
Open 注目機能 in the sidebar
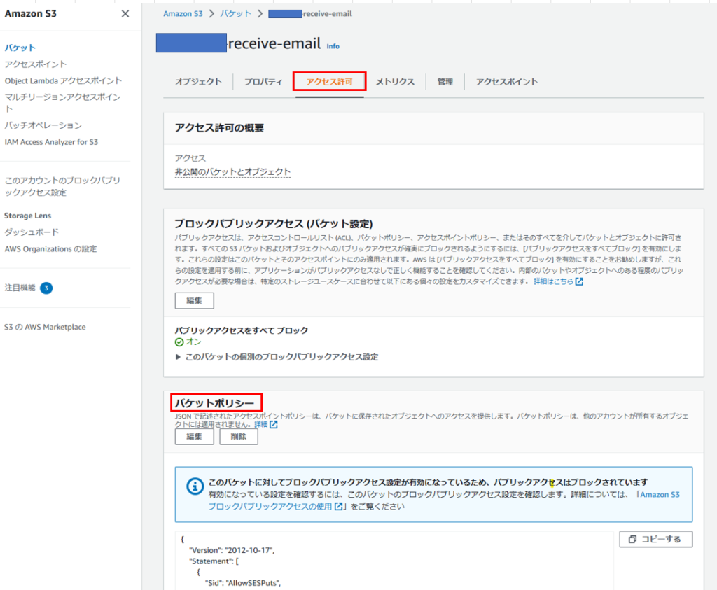tap(20, 288)
